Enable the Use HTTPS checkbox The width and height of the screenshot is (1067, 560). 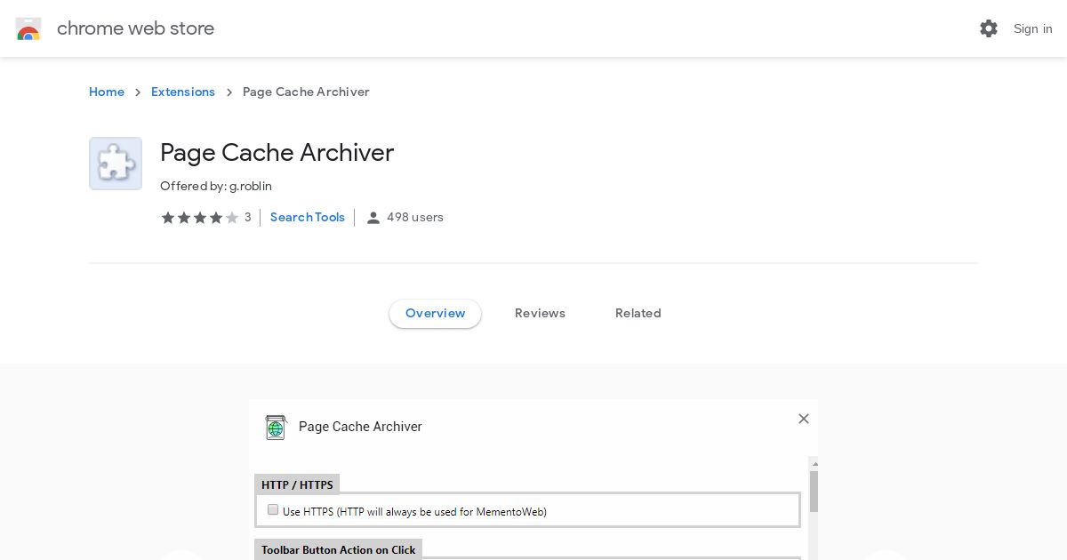point(273,510)
